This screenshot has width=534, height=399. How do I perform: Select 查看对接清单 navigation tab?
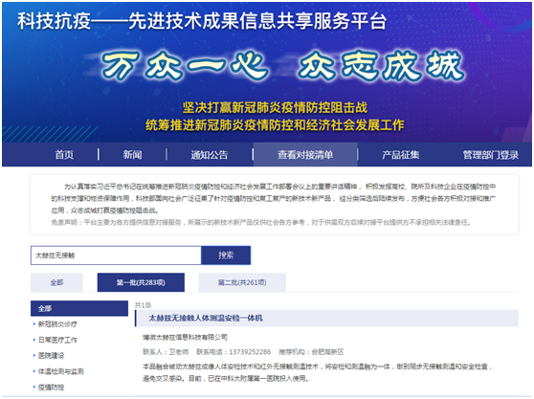(x=305, y=155)
